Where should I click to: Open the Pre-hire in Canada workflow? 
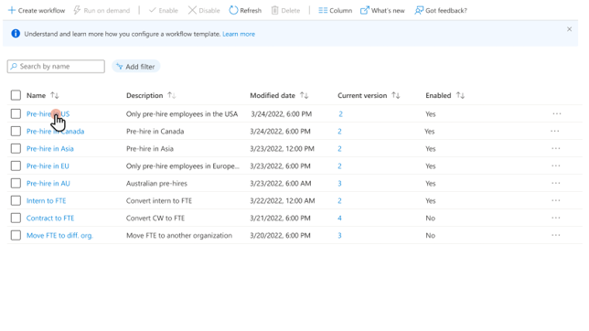click(55, 131)
